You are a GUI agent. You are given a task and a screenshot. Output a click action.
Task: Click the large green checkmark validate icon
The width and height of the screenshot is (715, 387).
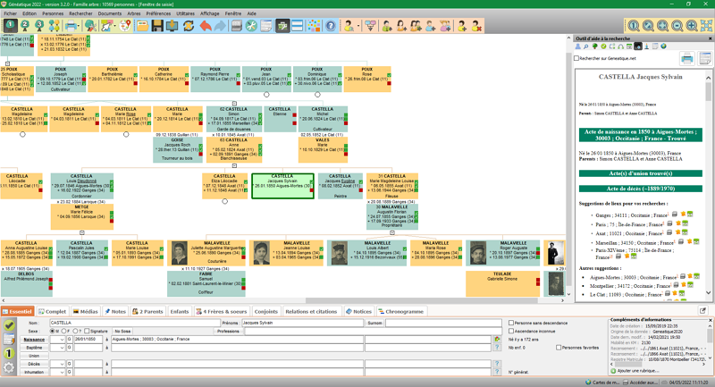point(9,325)
